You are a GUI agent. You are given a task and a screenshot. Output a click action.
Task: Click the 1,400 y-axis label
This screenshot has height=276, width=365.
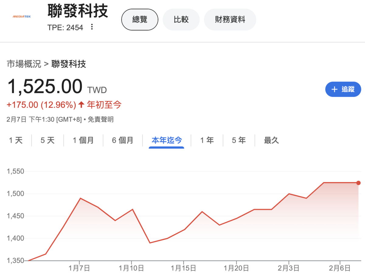coord(15,239)
